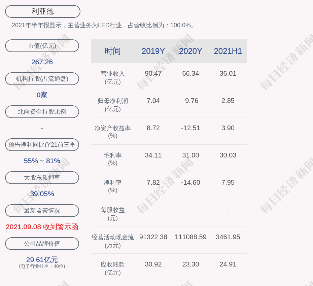Click the cash flow value 91322.38
The height and width of the screenshot is (286, 313).
pyautogui.click(x=153, y=237)
